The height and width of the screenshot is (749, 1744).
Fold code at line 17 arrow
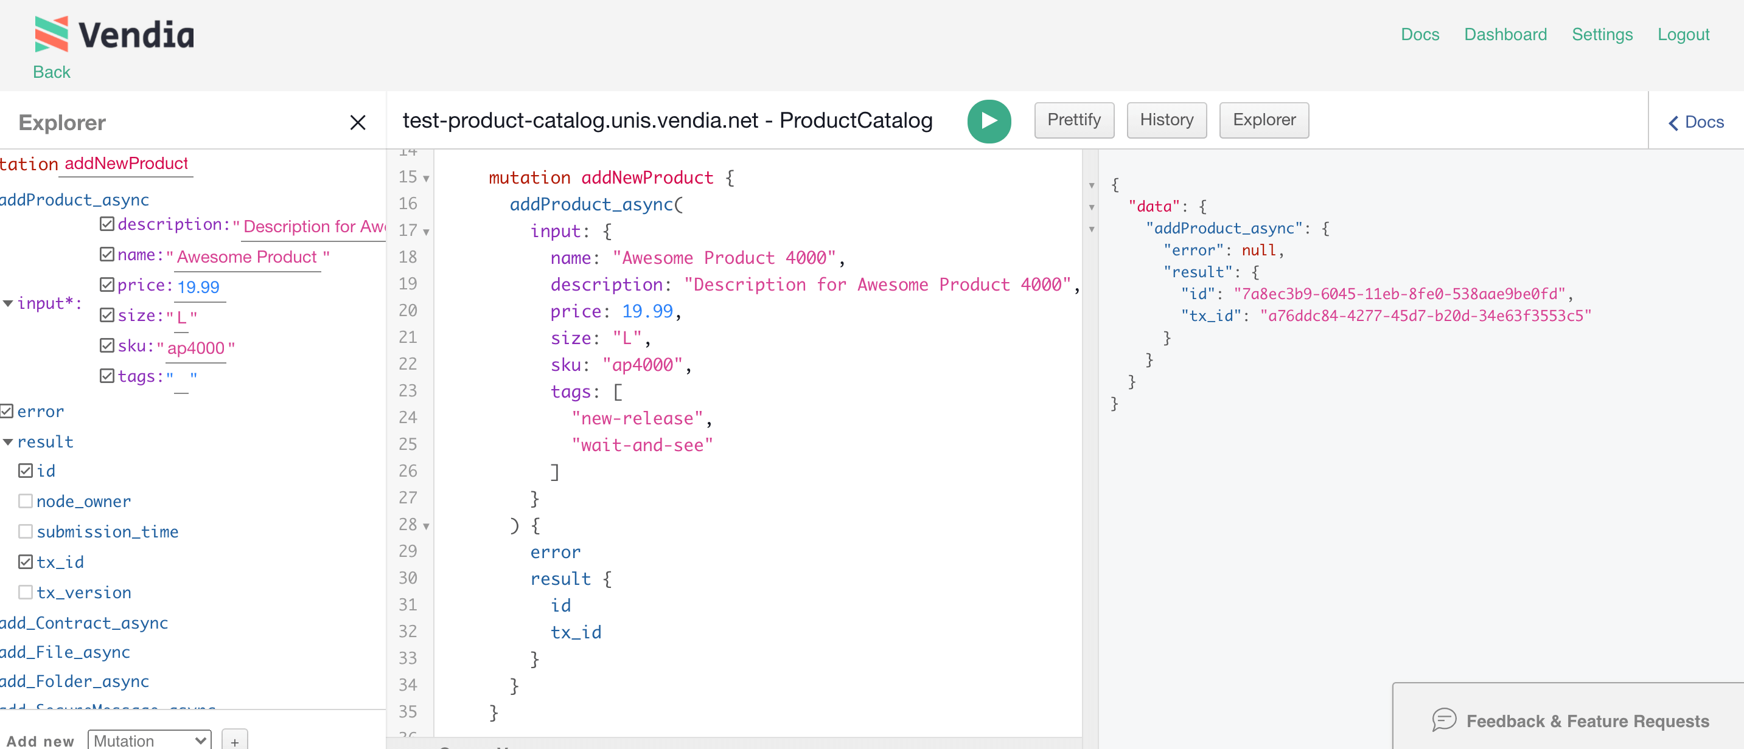[426, 232]
